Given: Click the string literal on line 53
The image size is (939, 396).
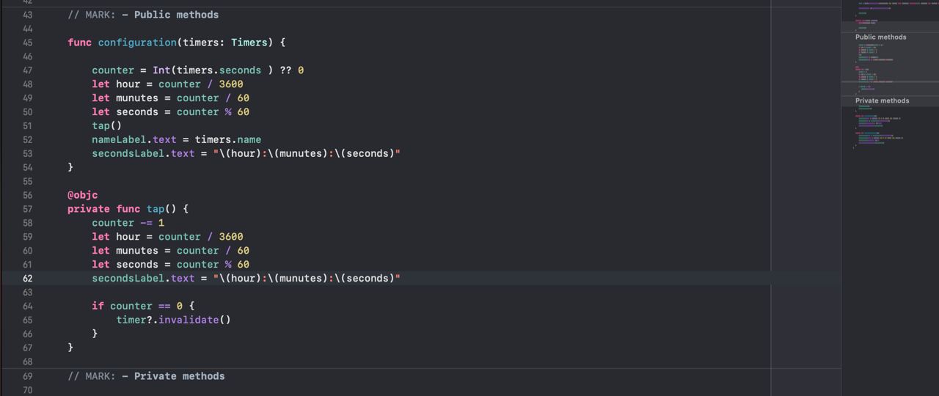Looking at the screenshot, I should [x=307, y=153].
